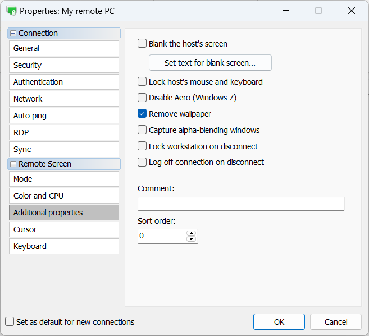Screen dimensions: 369x336
Task: Open the Keyboard settings page
Action: tap(63, 246)
